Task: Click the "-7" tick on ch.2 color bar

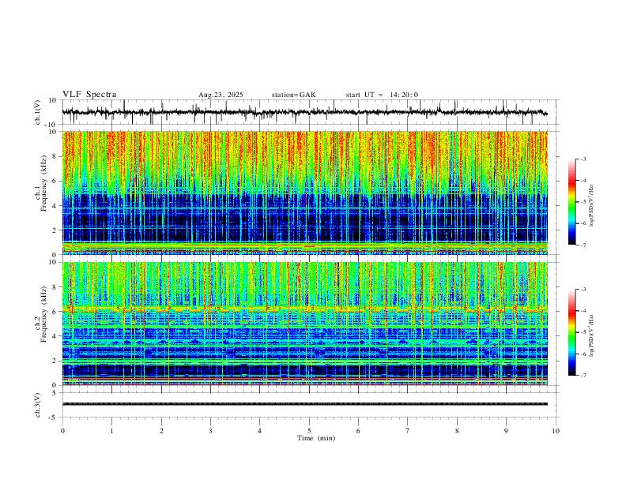Action: [x=583, y=376]
